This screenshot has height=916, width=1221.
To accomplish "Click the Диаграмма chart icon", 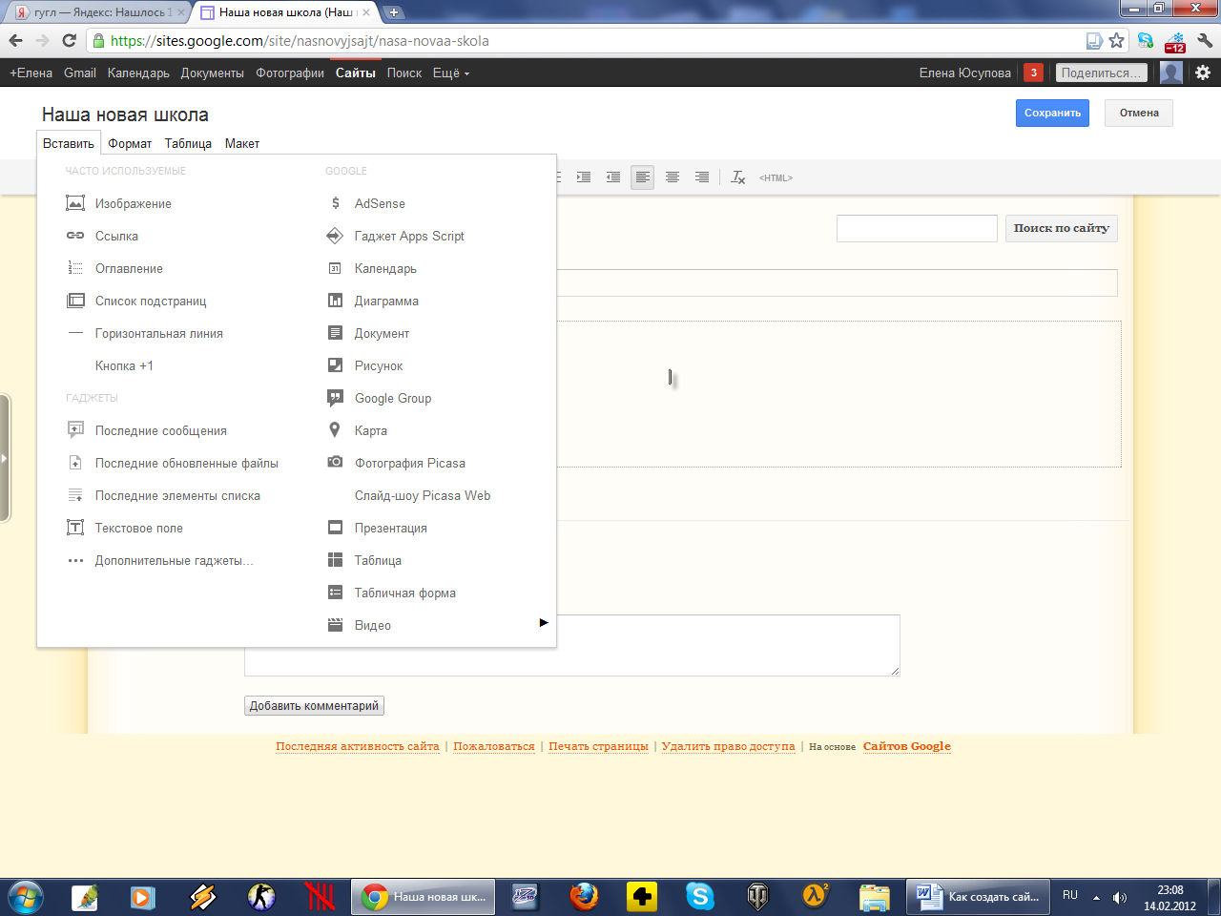I will [335, 301].
